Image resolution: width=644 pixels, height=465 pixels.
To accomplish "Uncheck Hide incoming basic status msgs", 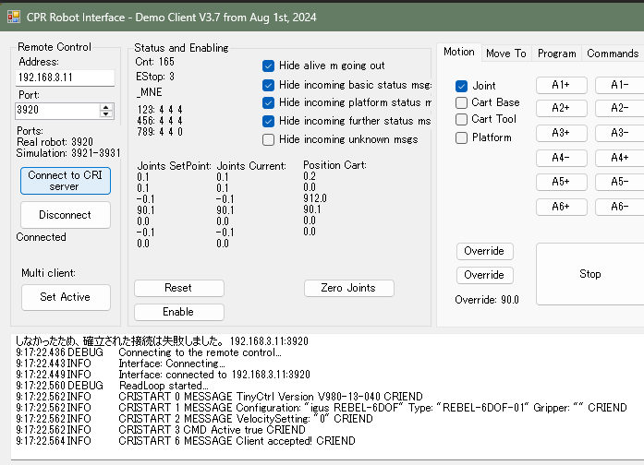I will click(x=269, y=85).
